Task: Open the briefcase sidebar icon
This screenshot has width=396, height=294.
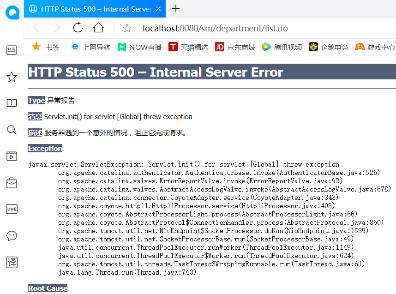Action: pyautogui.click(x=12, y=183)
